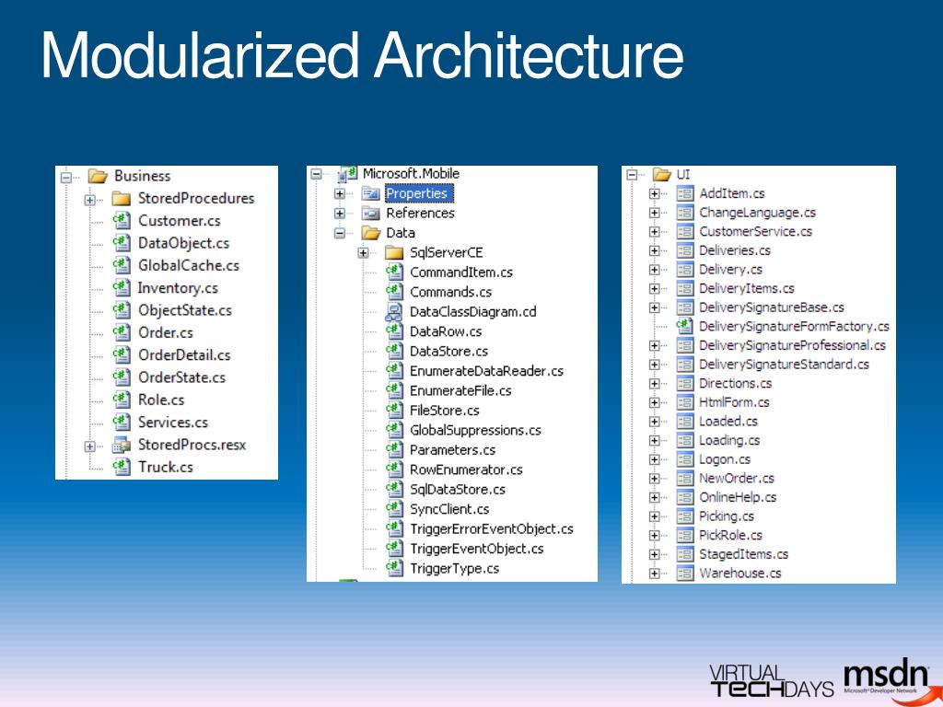The height and width of the screenshot is (707, 943).
Task: Expand the References node
Action: (340, 214)
